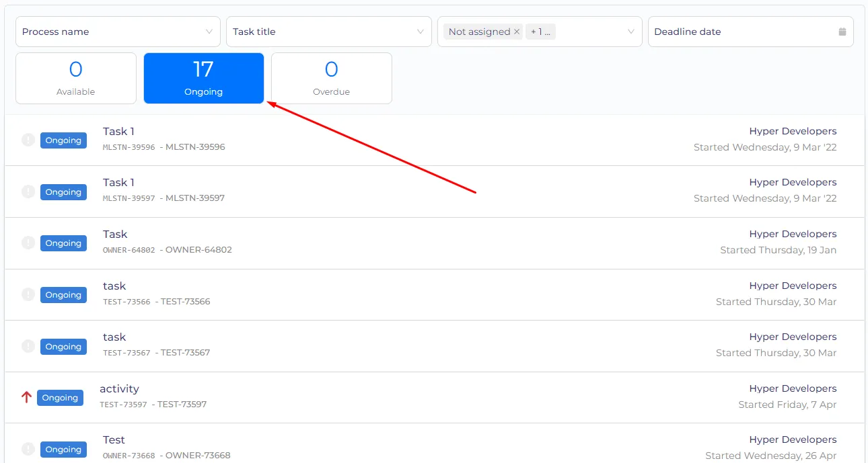This screenshot has width=868, height=463.
Task: Click Ongoing badge on the activity row
Action: [x=60, y=398]
